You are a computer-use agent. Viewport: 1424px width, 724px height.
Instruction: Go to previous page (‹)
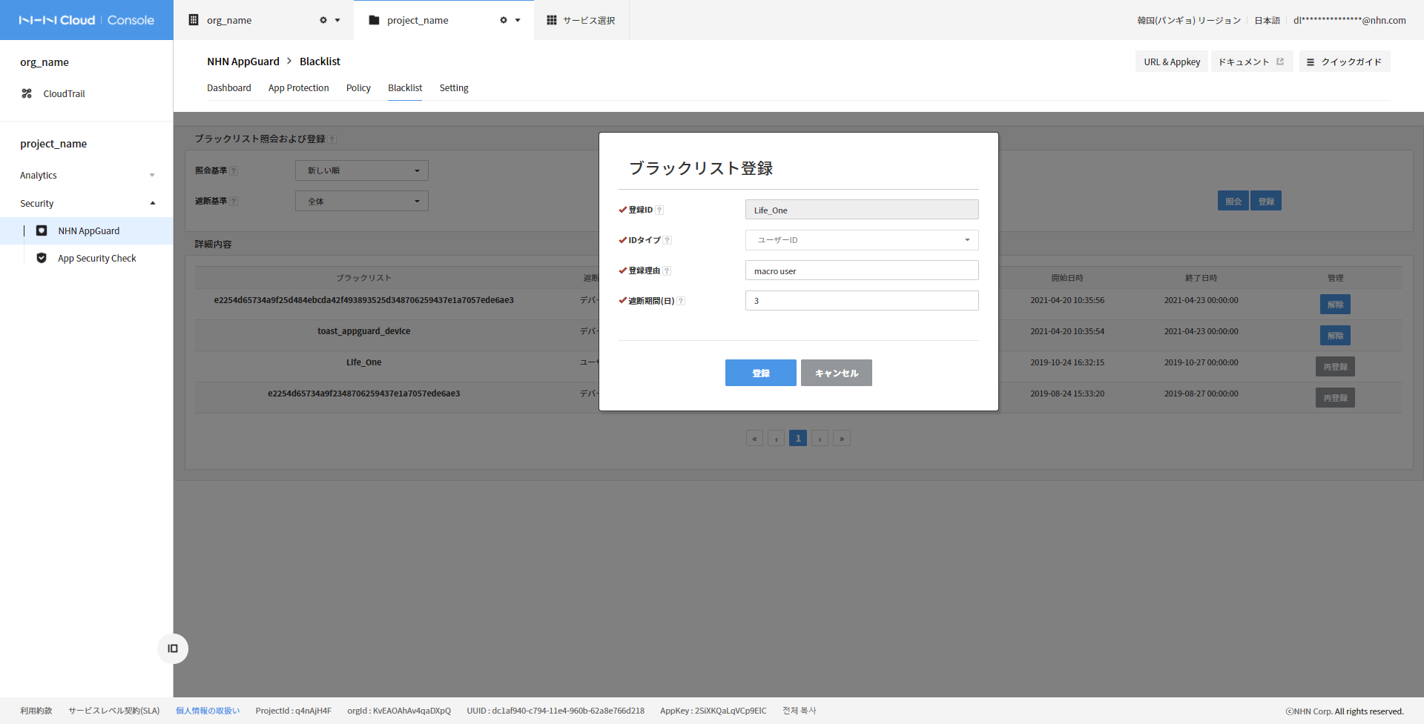tap(776, 438)
